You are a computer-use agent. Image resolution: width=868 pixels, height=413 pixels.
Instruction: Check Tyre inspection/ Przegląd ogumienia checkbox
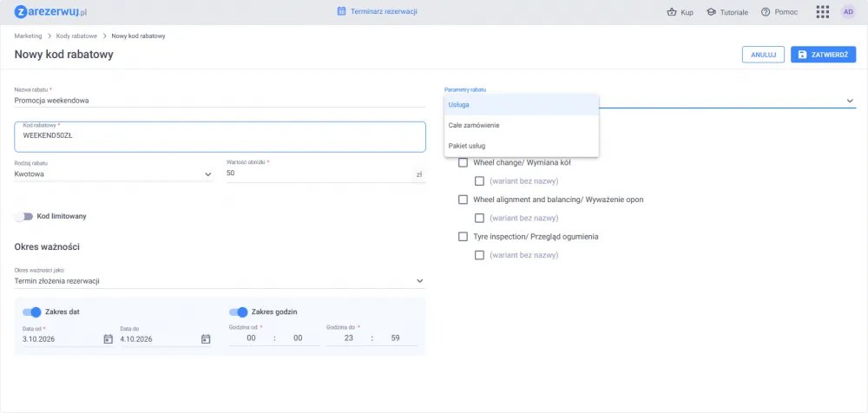pos(463,236)
